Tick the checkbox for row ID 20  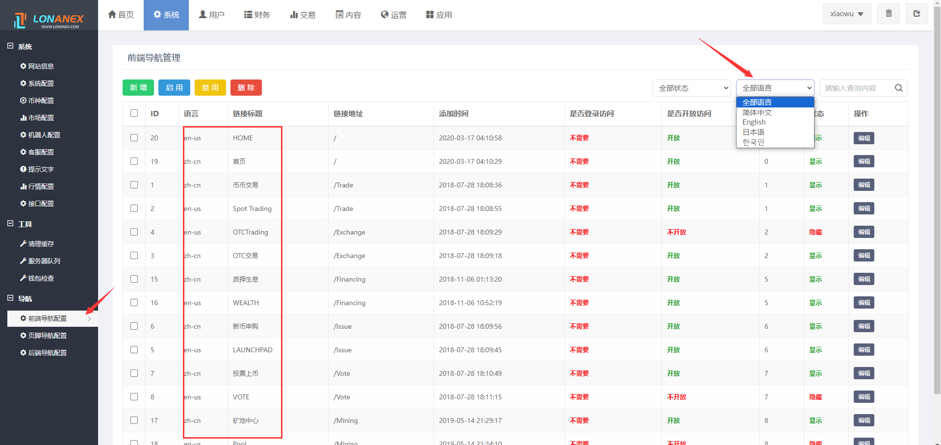[x=134, y=138]
